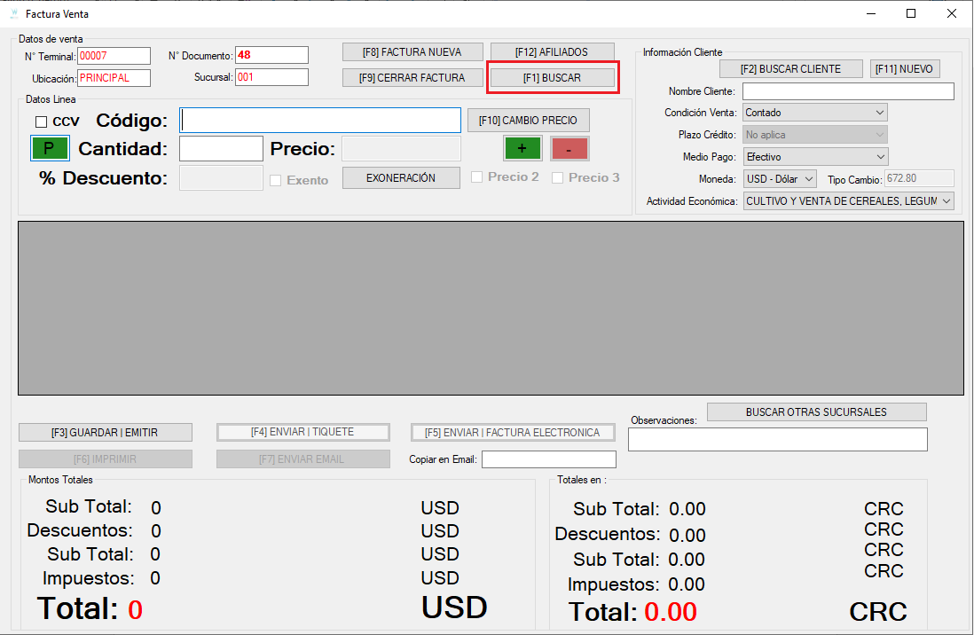Open the Condición Venta dropdown
The height and width of the screenshot is (635, 974).
point(815,113)
